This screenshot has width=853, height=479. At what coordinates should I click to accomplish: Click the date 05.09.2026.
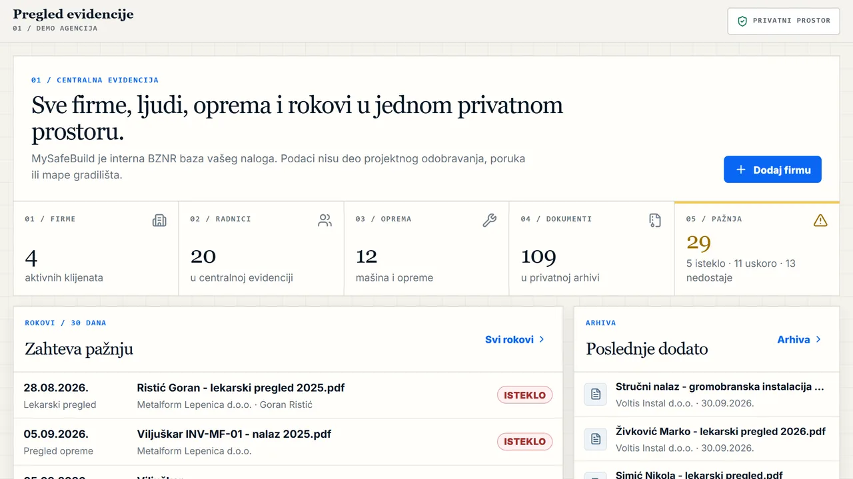pyautogui.click(x=56, y=434)
